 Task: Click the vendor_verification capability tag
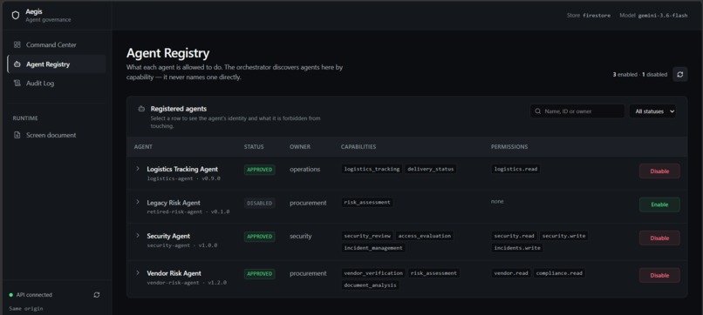tap(373, 273)
